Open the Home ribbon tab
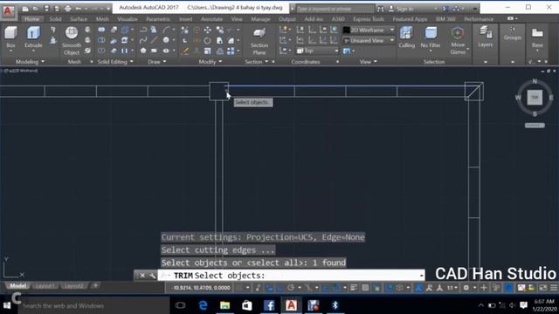 (x=32, y=19)
